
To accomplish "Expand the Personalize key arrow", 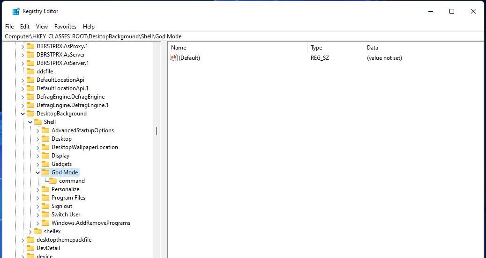I will [37, 189].
